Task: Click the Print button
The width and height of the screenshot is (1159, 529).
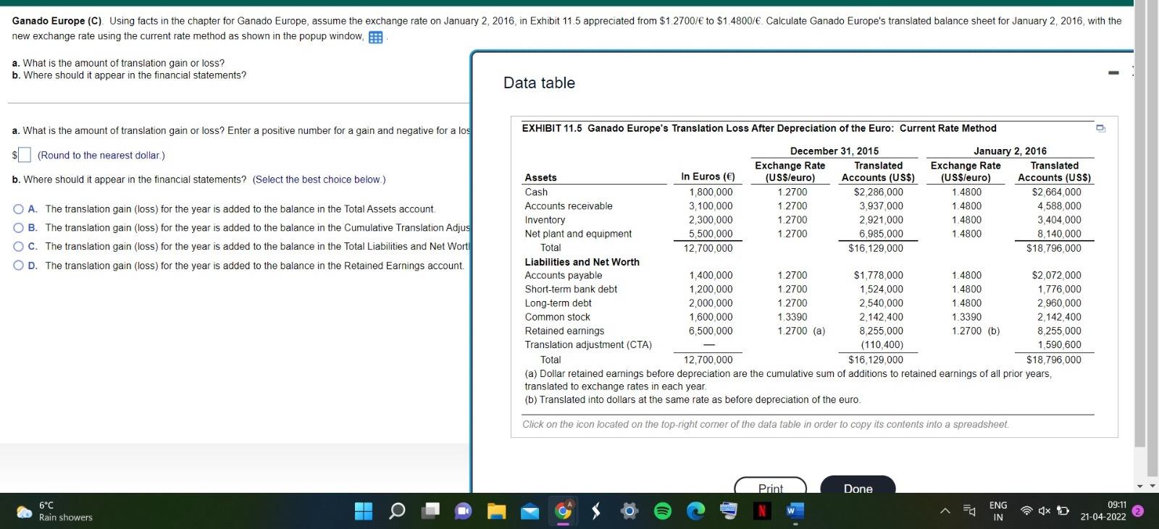Action: coord(770,486)
